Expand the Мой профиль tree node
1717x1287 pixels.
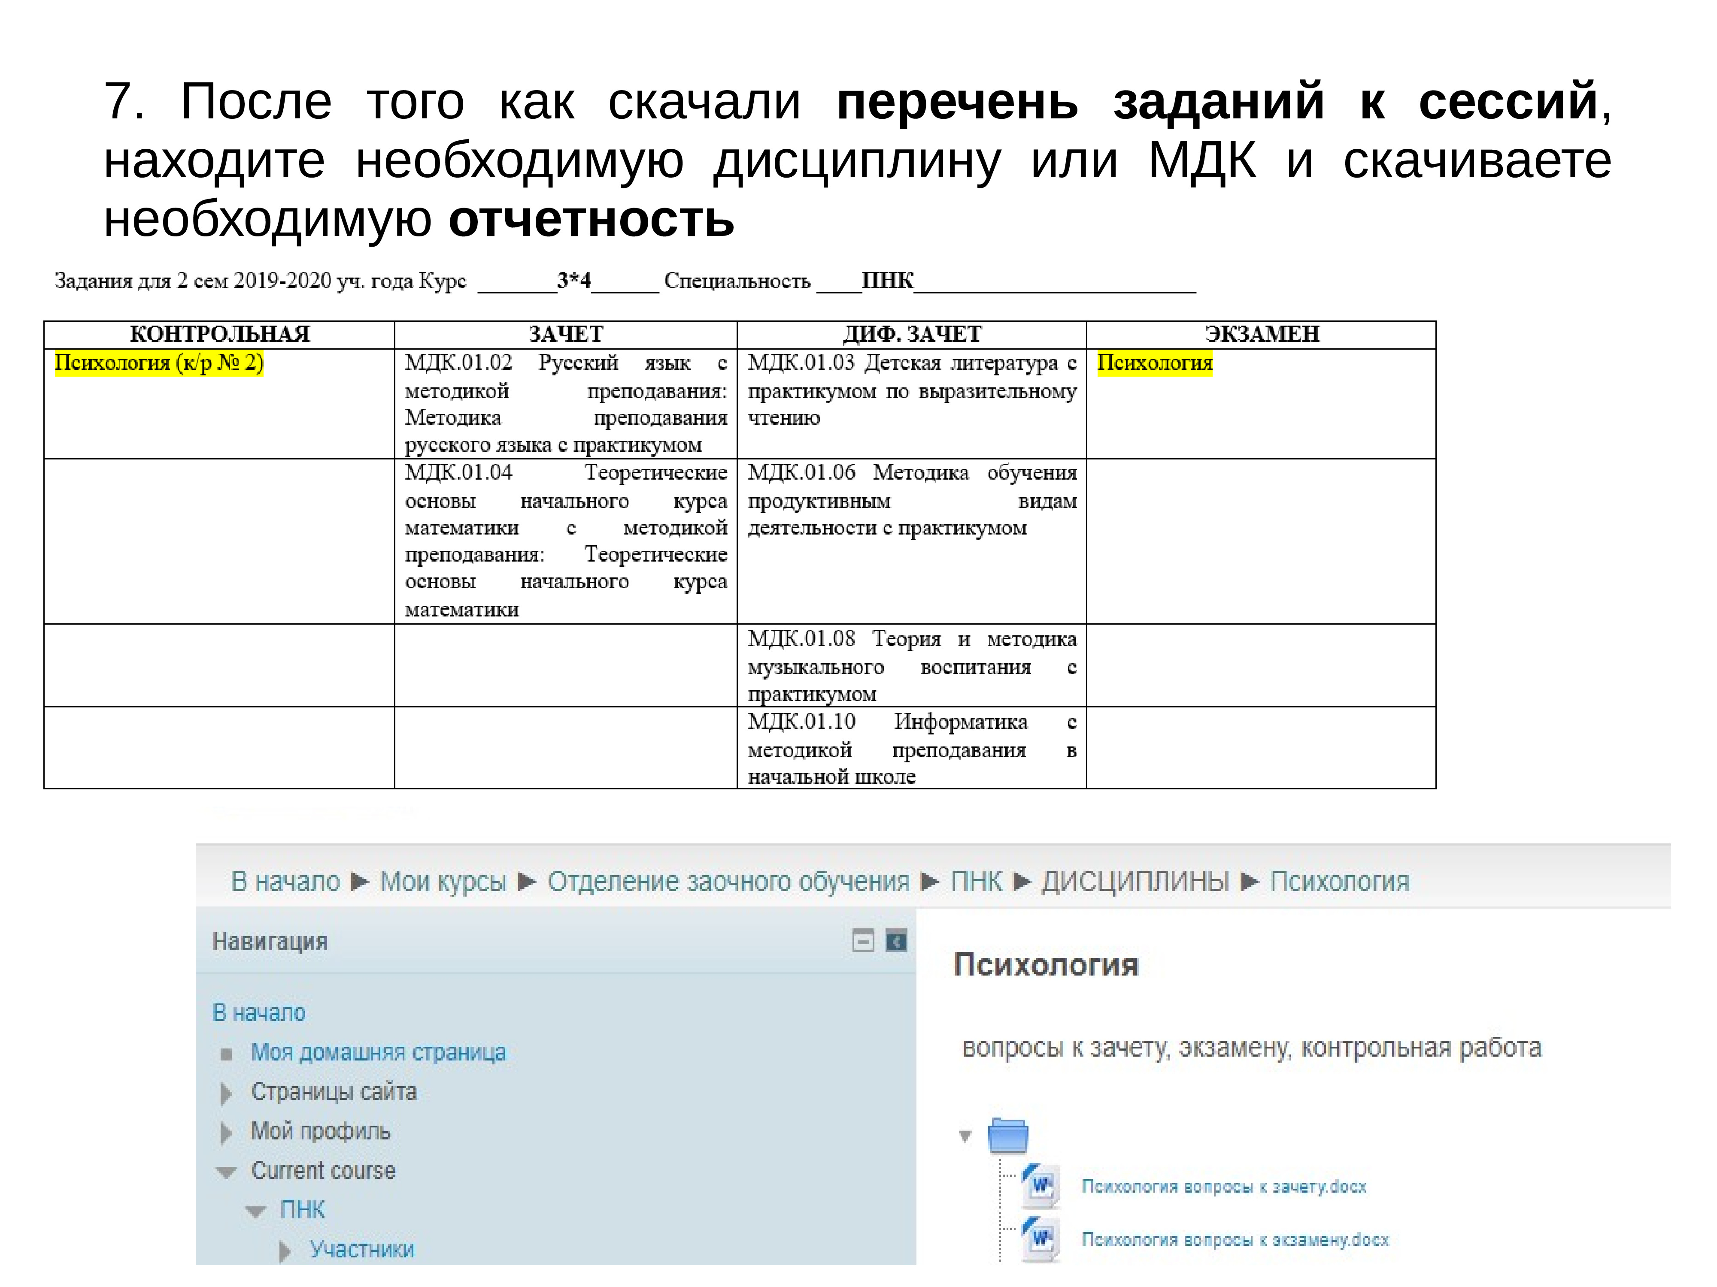(x=226, y=1133)
